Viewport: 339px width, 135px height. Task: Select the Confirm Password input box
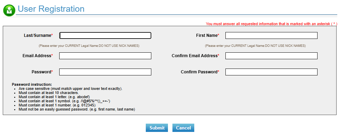pyautogui.click(x=271, y=72)
